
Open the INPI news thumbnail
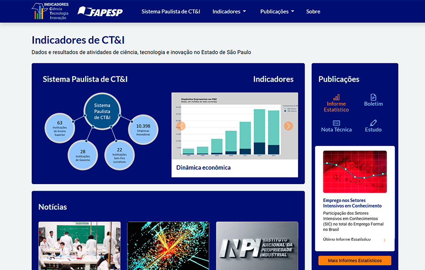257,245
